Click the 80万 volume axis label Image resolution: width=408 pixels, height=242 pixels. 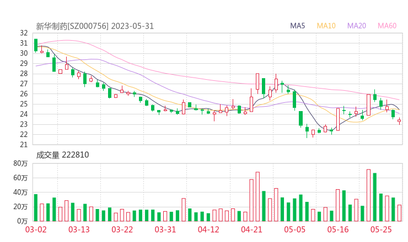[x=20, y=163]
